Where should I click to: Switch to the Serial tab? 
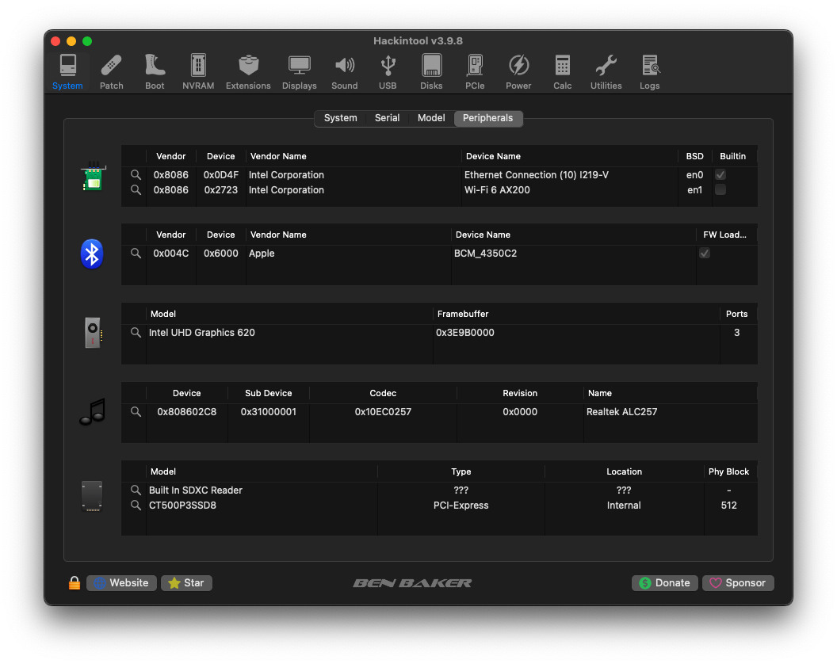pyautogui.click(x=387, y=118)
